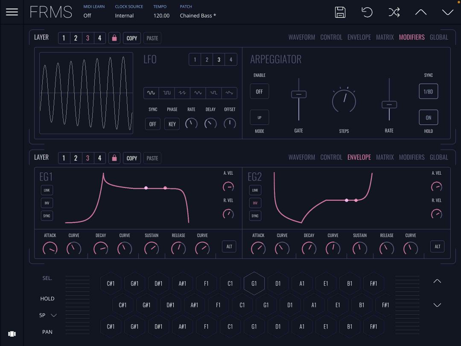Undo the last change
Image resolution: width=461 pixels, height=346 pixels.
tap(367, 12)
